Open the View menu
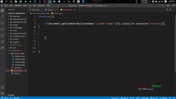This screenshot has height=99, width=176. coord(25,5)
